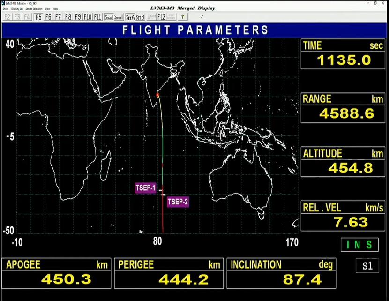This screenshot has height=301, width=389.
Task: Switch to the F6 display
Action: (48, 17)
